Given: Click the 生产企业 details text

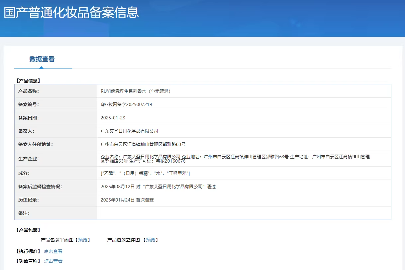Looking at the screenshot, I should point(235,159).
